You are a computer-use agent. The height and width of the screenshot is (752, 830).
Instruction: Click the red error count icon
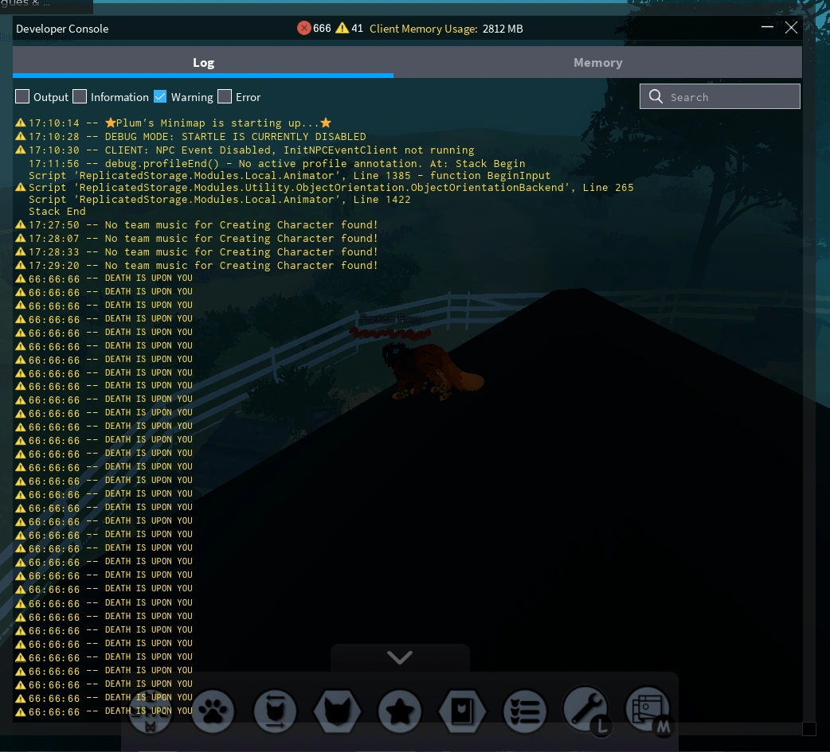pos(303,28)
